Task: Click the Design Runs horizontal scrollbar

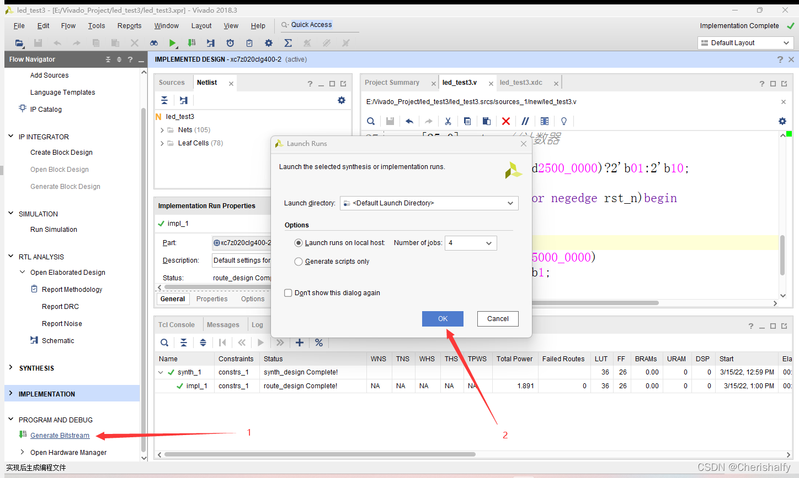Action: [x=320, y=454]
